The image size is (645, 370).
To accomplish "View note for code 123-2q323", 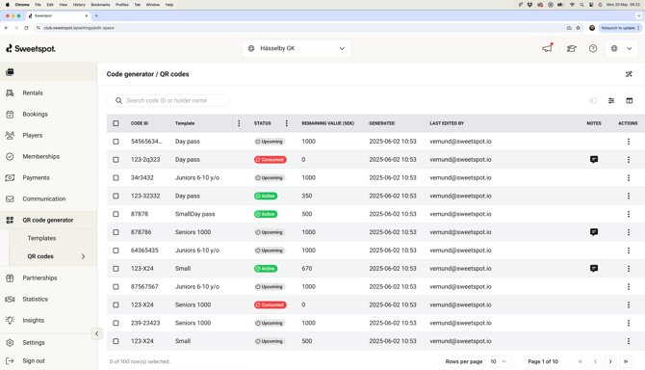I will (594, 159).
